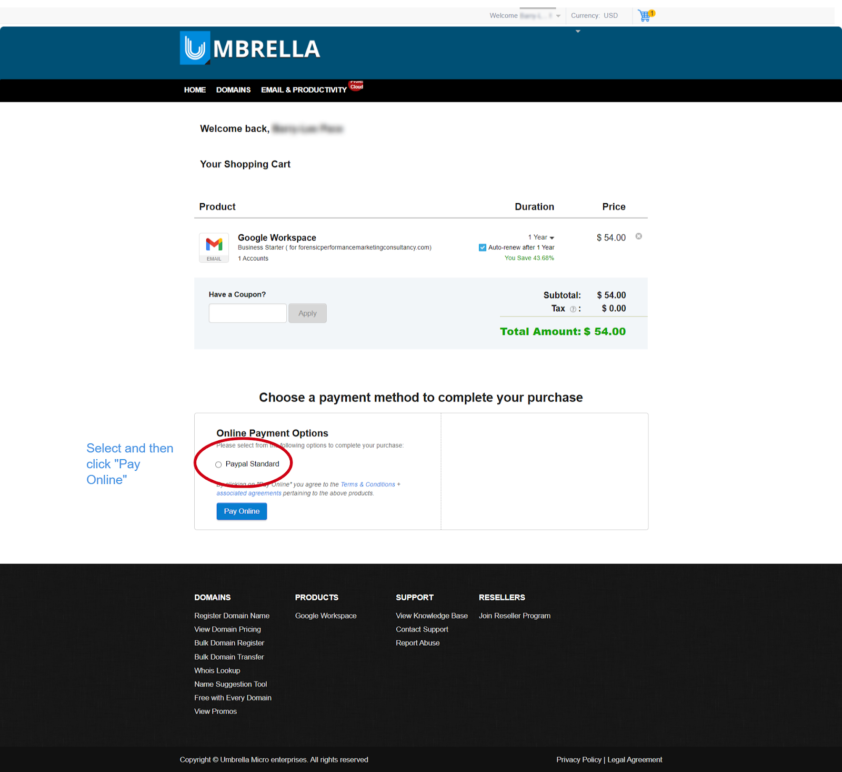The height and width of the screenshot is (772, 842).
Task: Open the Currency USD selector
Action: (x=594, y=16)
